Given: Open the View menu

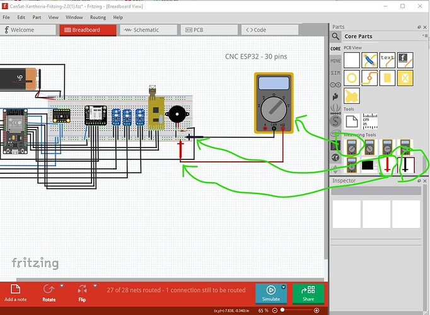Looking at the screenshot, I should (53, 17).
